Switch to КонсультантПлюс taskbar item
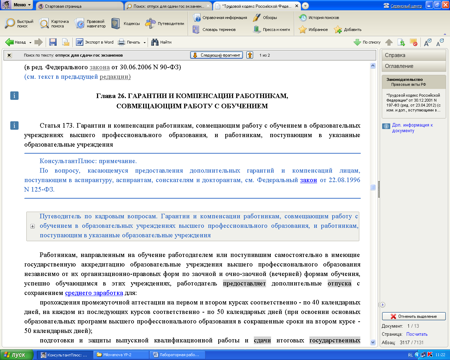Image resolution: width=450 pixels, height=360 pixels. [65, 355]
